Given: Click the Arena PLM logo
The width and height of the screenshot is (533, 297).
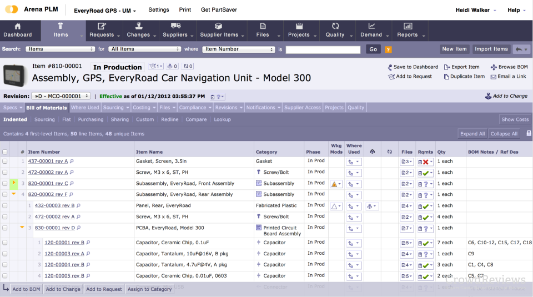Looking at the screenshot, I should [11, 9].
